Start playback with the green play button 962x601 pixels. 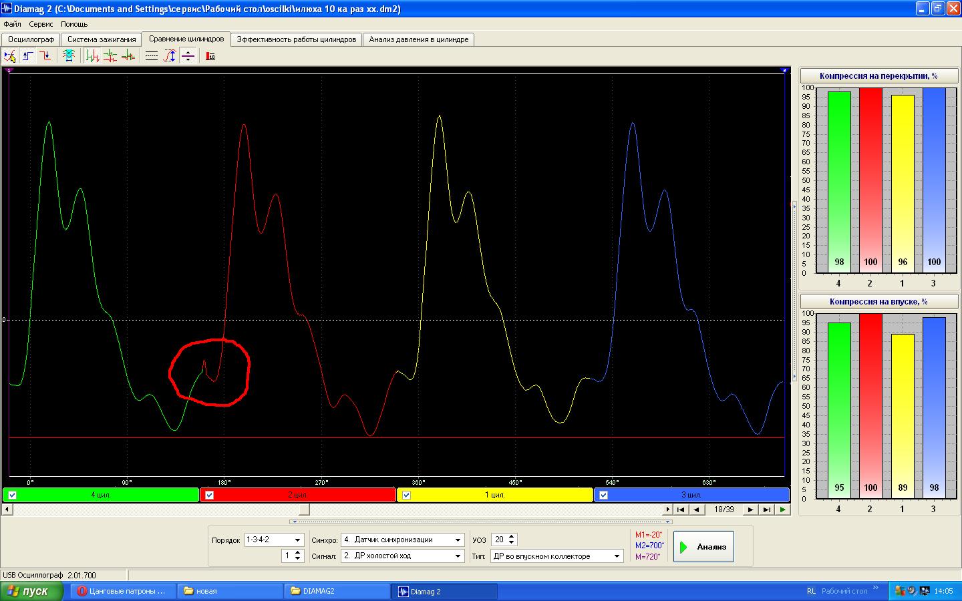click(x=782, y=510)
